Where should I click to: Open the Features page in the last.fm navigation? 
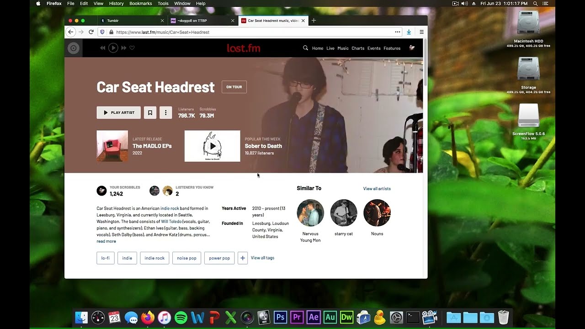pos(392,48)
